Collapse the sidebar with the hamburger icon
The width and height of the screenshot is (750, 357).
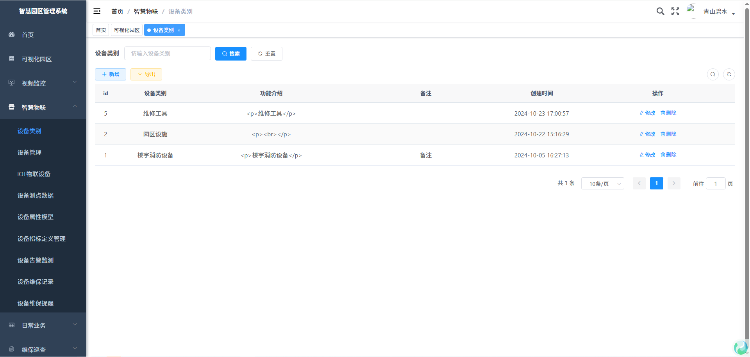[x=97, y=11]
